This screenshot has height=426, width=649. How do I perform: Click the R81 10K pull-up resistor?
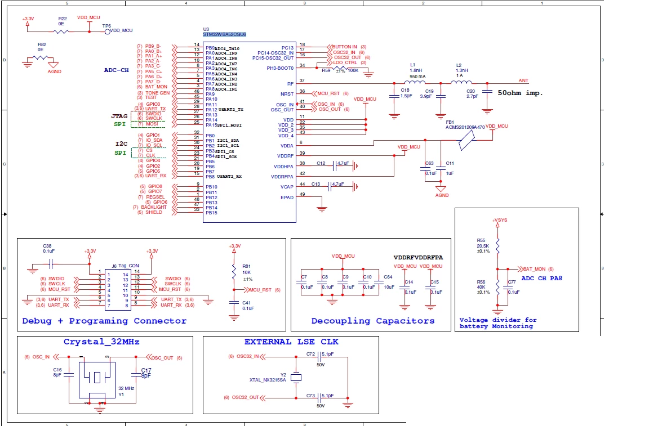[234, 272]
